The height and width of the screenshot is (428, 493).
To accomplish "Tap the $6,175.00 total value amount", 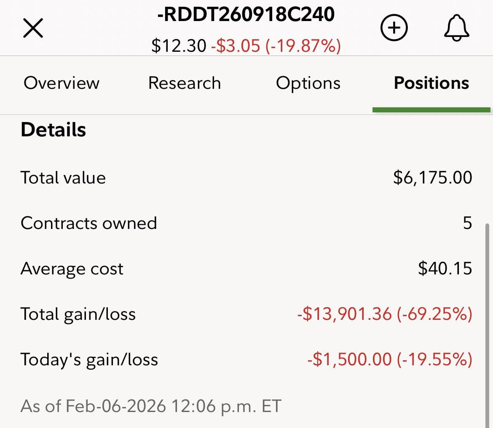I will coord(432,178).
